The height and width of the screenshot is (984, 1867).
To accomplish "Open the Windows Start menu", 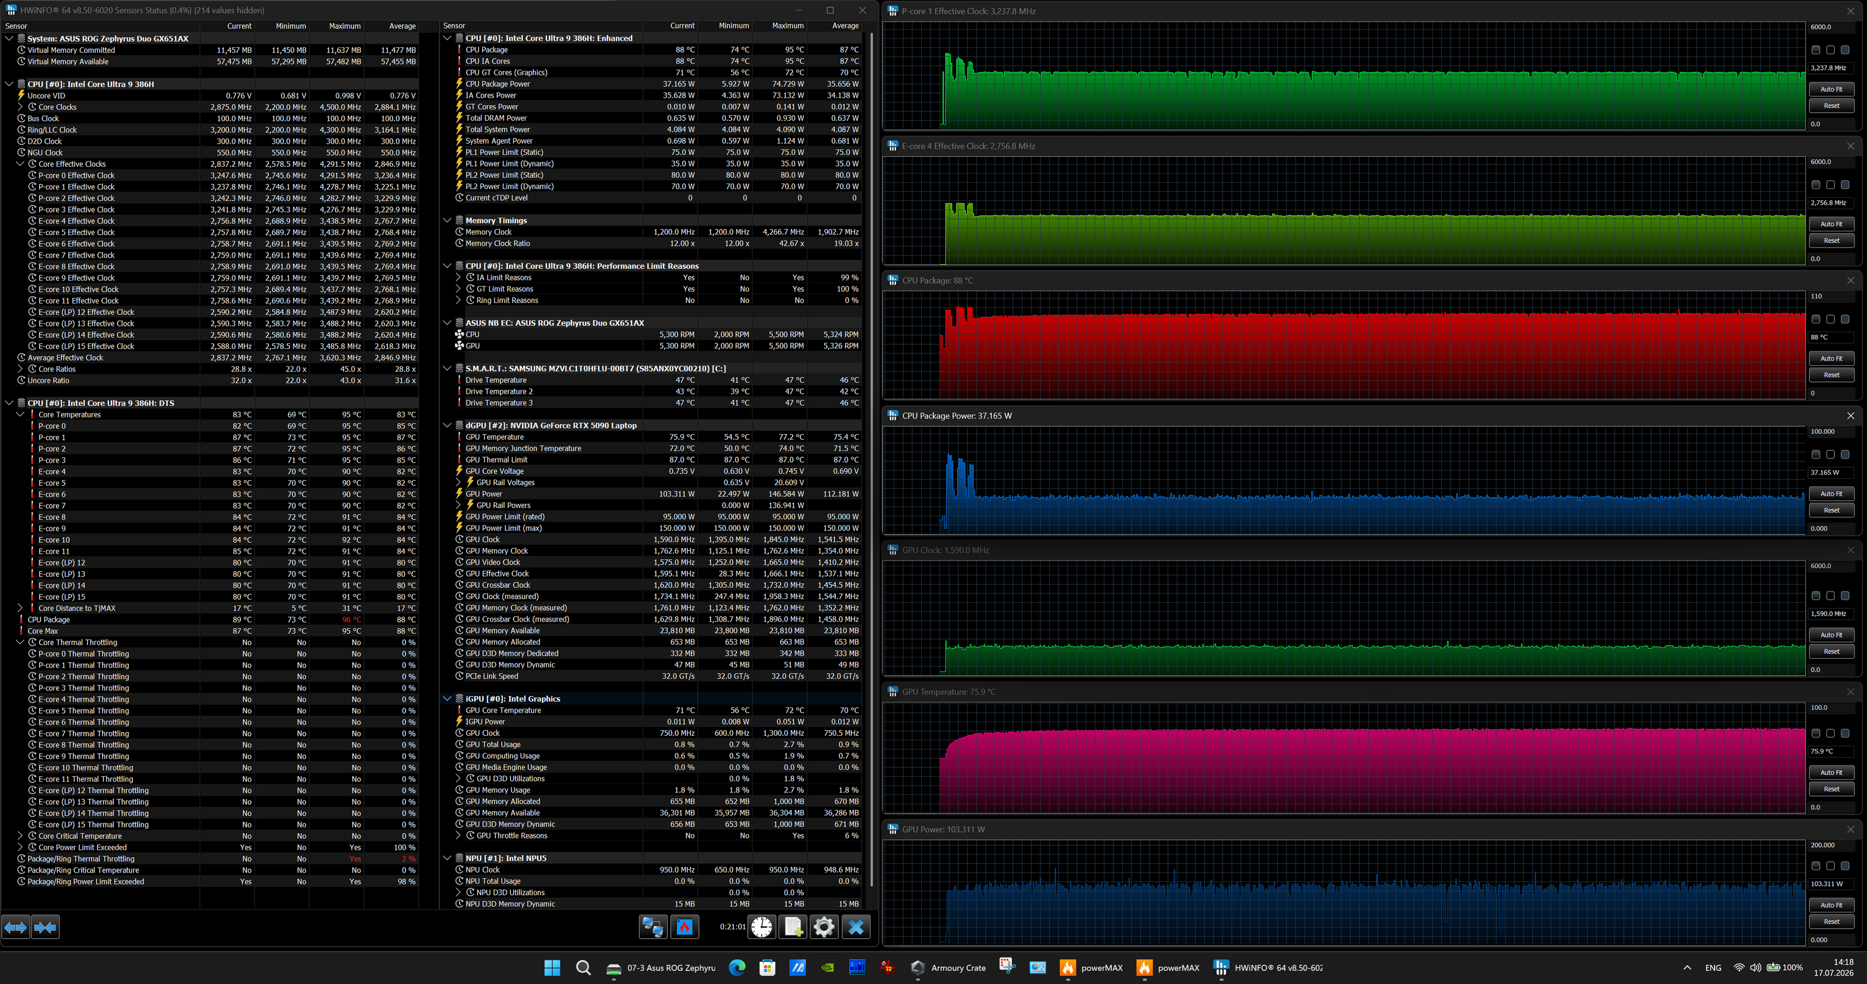I will pyautogui.click(x=552, y=967).
